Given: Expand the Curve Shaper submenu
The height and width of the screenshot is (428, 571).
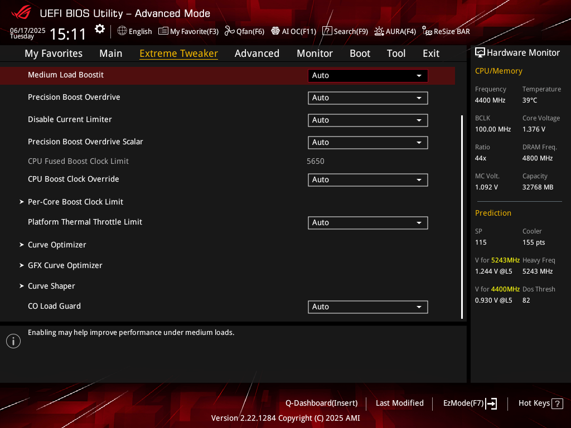Looking at the screenshot, I should pos(47,286).
